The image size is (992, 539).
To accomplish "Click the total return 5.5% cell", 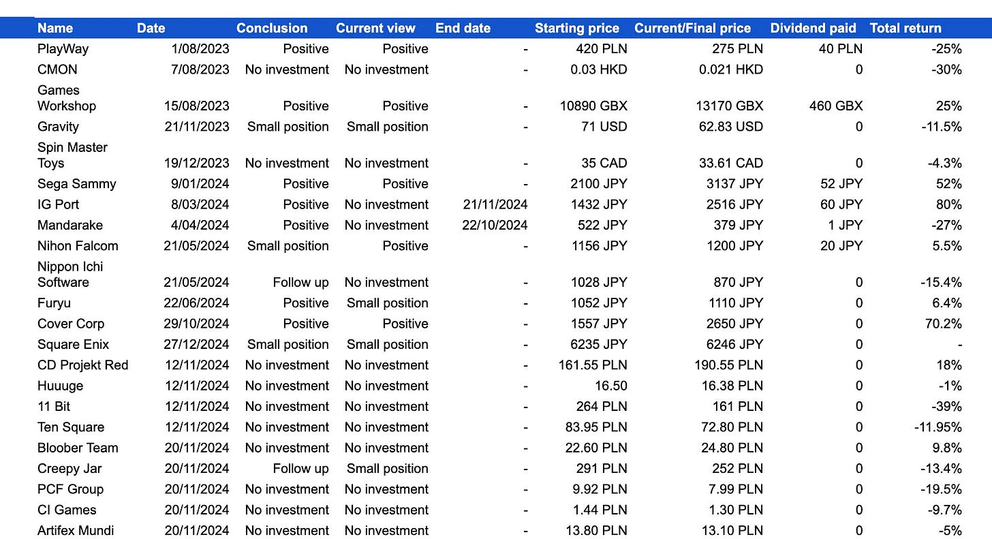I will tap(947, 246).
